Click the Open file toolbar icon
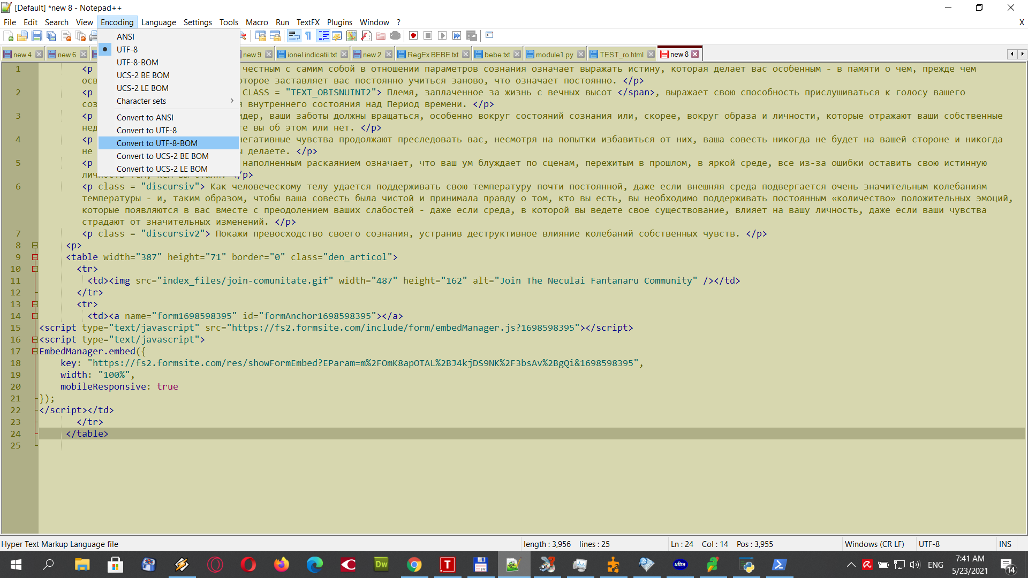 [22, 36]
